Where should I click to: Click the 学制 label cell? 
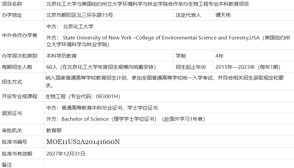(x=181, y=56)
